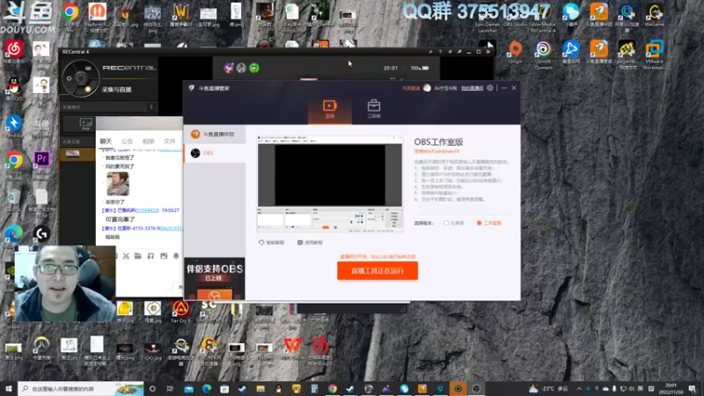Choose the 工作室版 studio version radio
704x396 pixels.
(x=489, y=224)
